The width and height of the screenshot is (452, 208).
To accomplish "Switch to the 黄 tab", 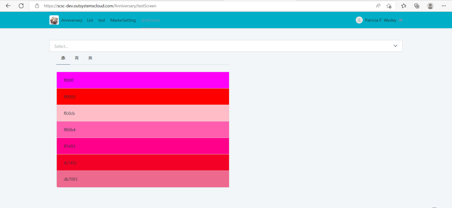I will [90, 58].
